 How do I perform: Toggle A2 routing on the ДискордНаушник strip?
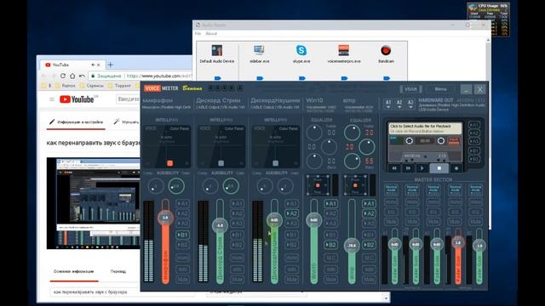coord(291,213)
